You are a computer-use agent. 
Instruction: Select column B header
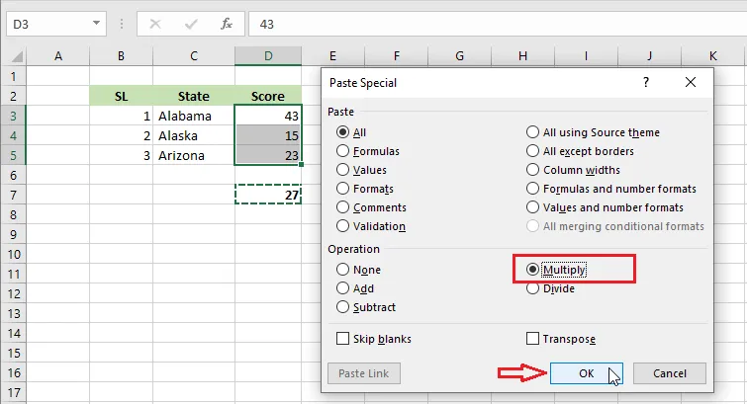pyautogui.click(x=121, y=56)
